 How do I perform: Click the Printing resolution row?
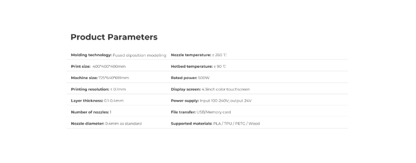pyautogui.click(x=98, y=89)
